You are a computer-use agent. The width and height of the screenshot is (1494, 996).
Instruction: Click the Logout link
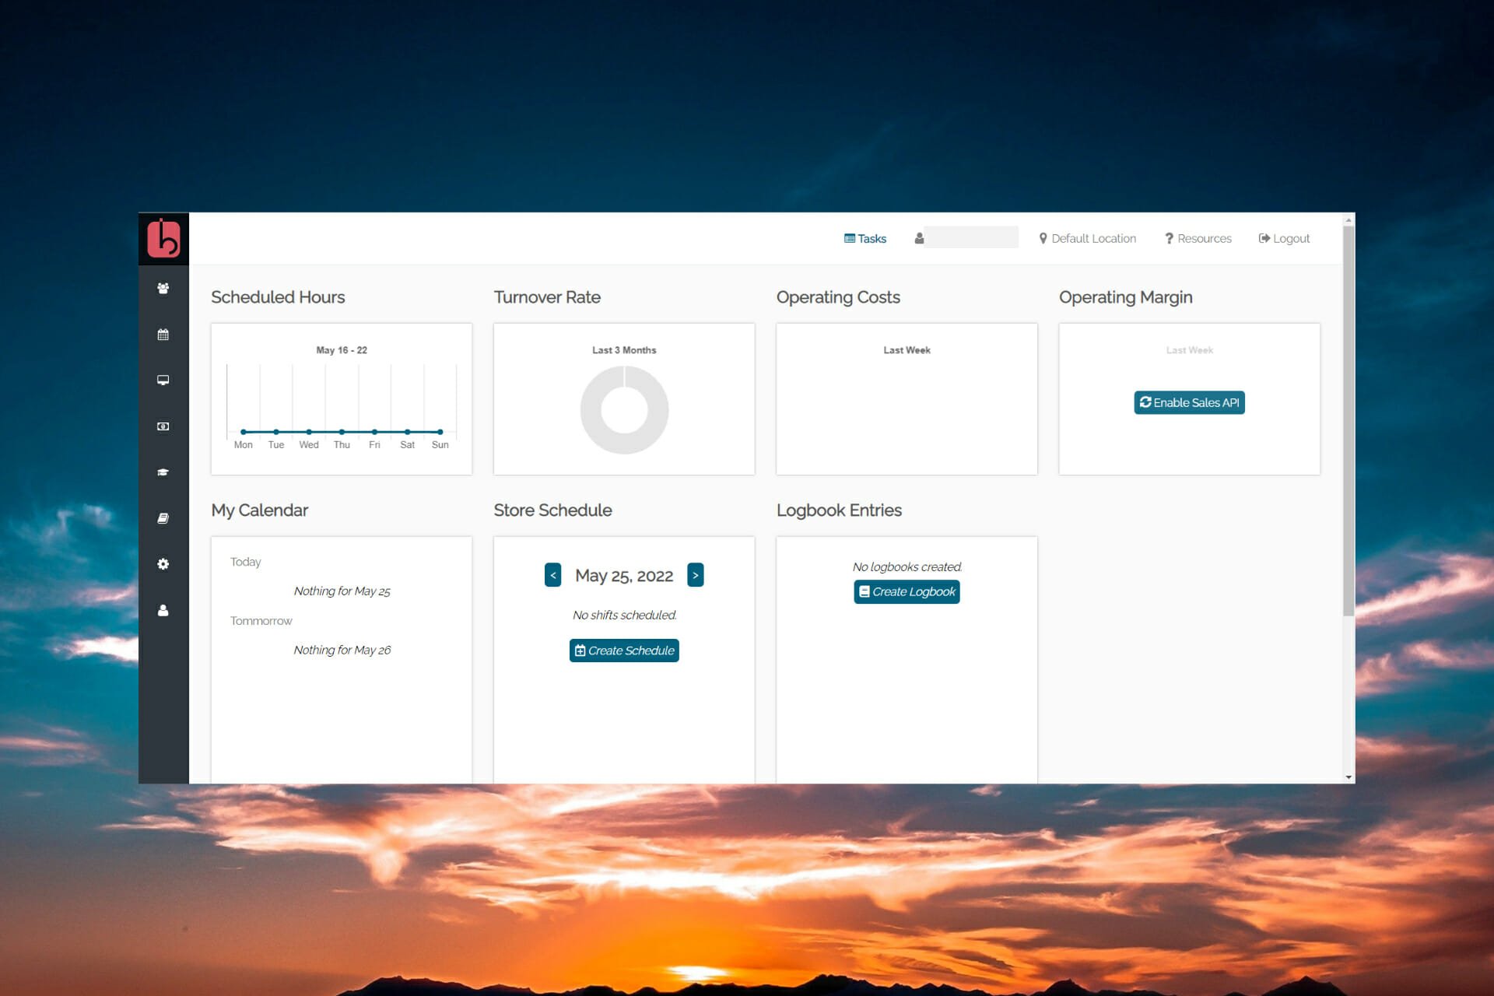pos(1284,239)
